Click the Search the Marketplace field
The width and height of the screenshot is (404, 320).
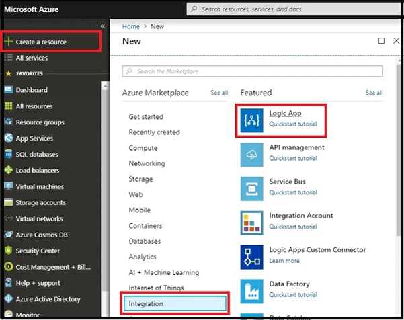(253, 71)
